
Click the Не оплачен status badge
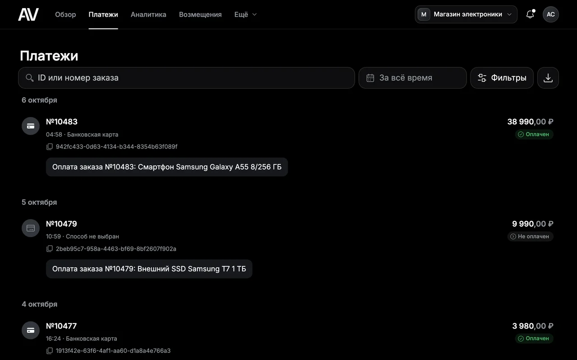[x=530, y=236]
